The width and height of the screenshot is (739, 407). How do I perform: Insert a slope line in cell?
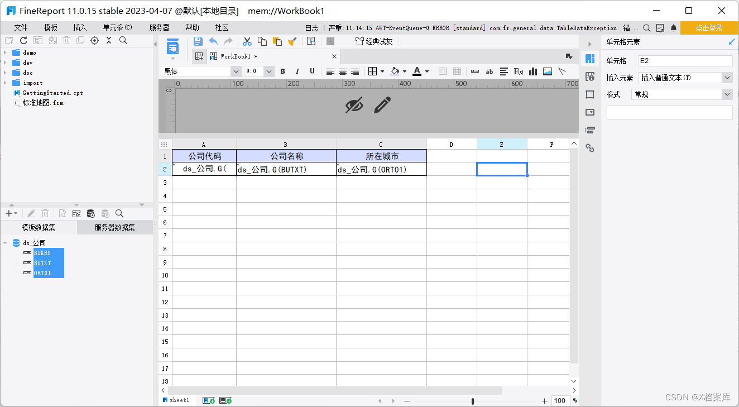click(x=562, y=71)
